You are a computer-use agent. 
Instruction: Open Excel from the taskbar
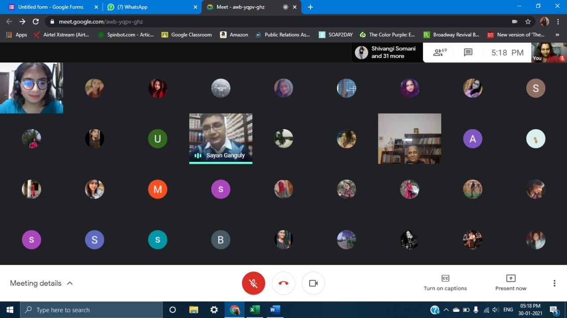click(x=255, y=310)
